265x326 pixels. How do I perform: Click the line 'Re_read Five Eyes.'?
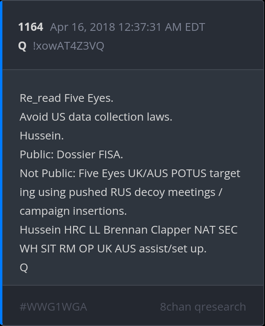66,98
